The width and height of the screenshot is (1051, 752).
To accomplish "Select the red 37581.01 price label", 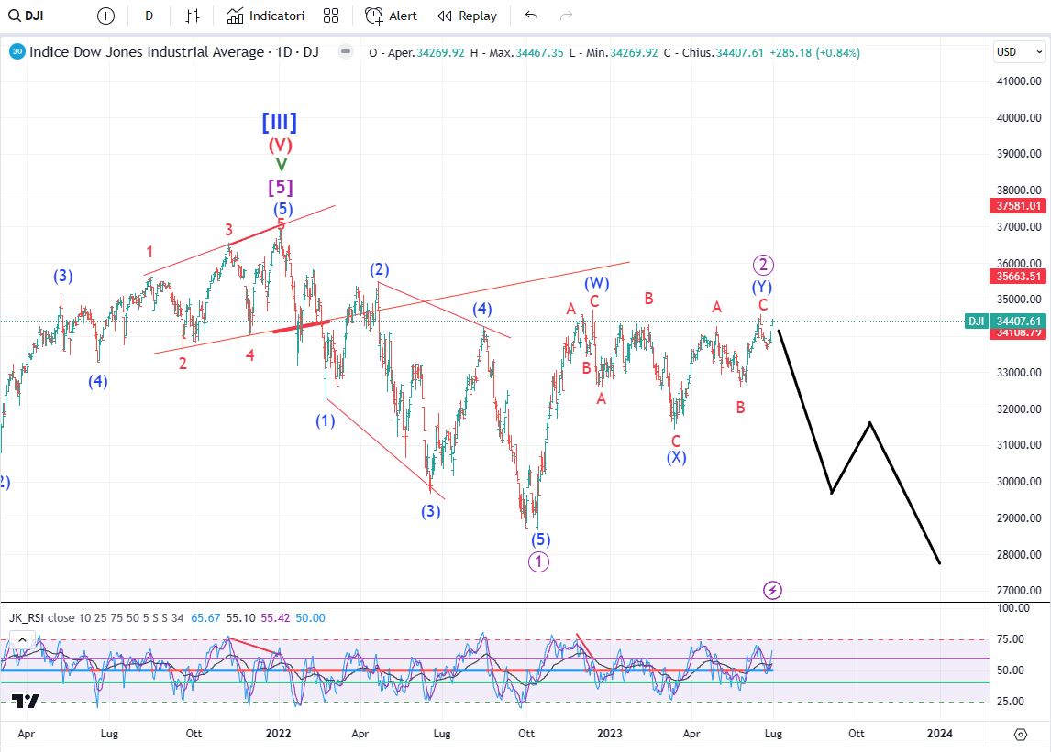I will click(1018, 205).
